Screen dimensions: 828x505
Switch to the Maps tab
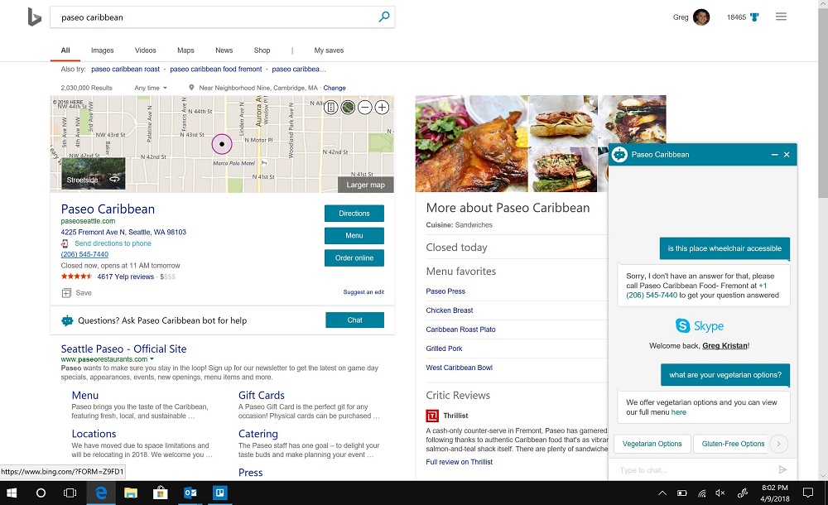click(185, 50)
